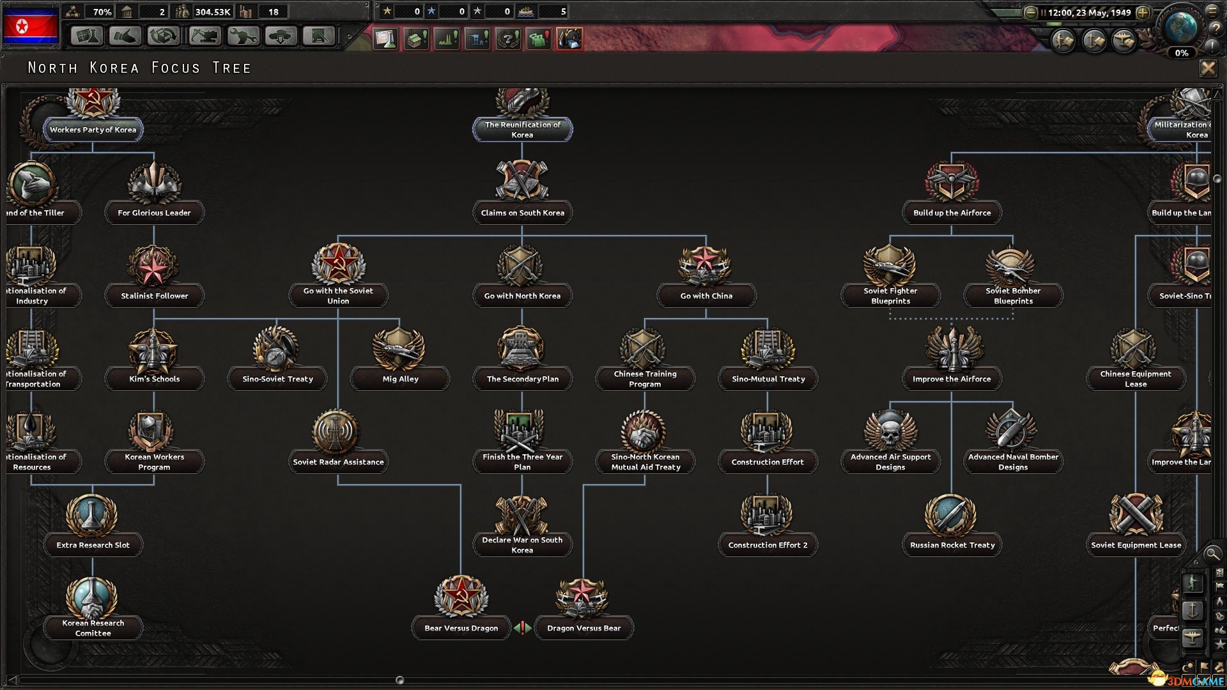The image size is (1227, 690).
Task: Click the world tension globe
Action: tap(1181, 27)
